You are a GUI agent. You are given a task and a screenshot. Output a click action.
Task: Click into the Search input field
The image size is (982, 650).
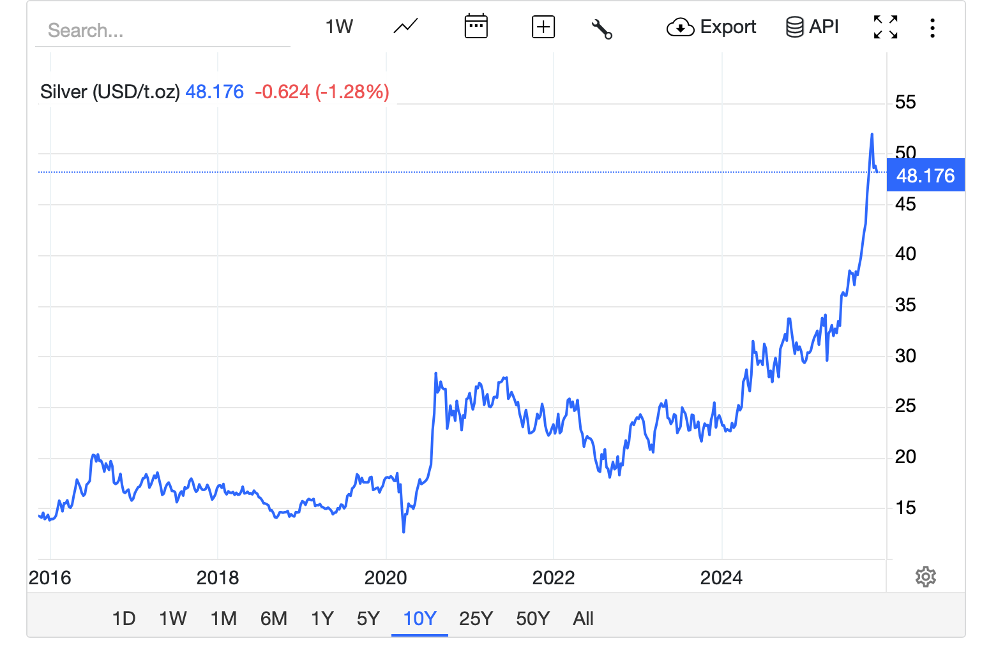(163, 30)
